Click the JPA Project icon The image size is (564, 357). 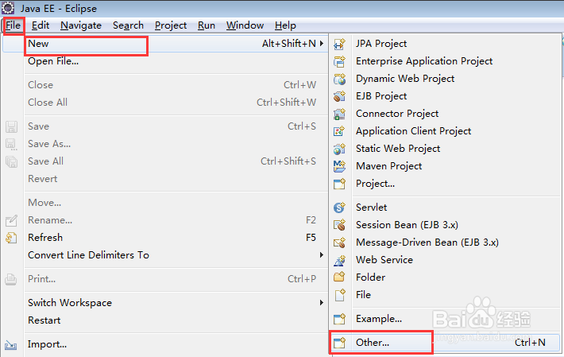pos(339,44)
